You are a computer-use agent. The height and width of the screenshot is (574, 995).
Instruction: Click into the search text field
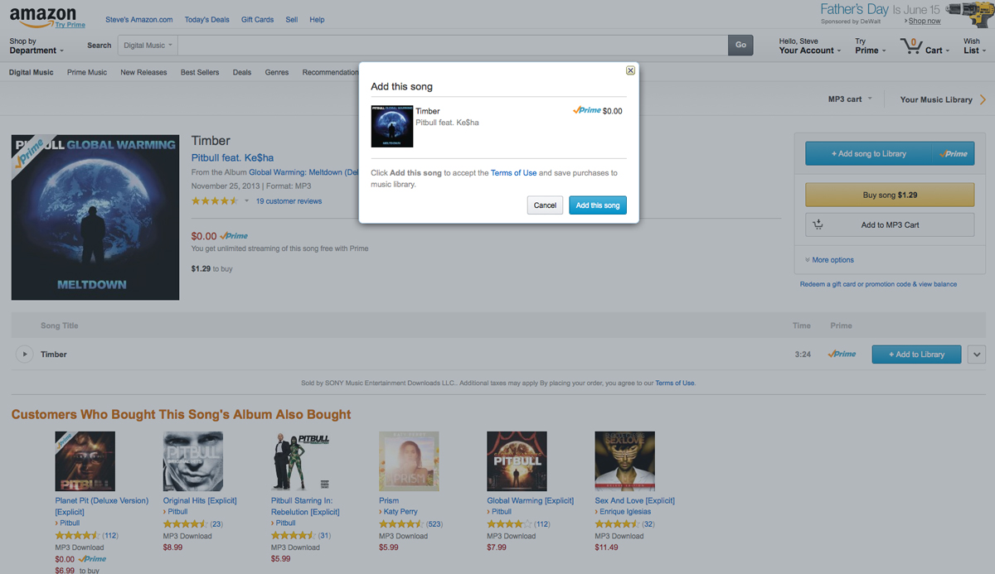[452, 46]
